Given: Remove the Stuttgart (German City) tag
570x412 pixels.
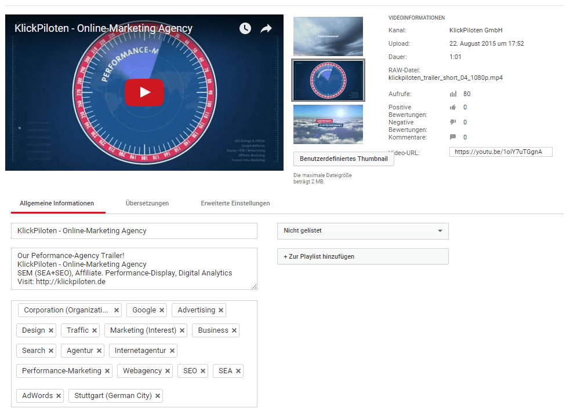Looking at the screenshot, I should (x=157, y=396).
